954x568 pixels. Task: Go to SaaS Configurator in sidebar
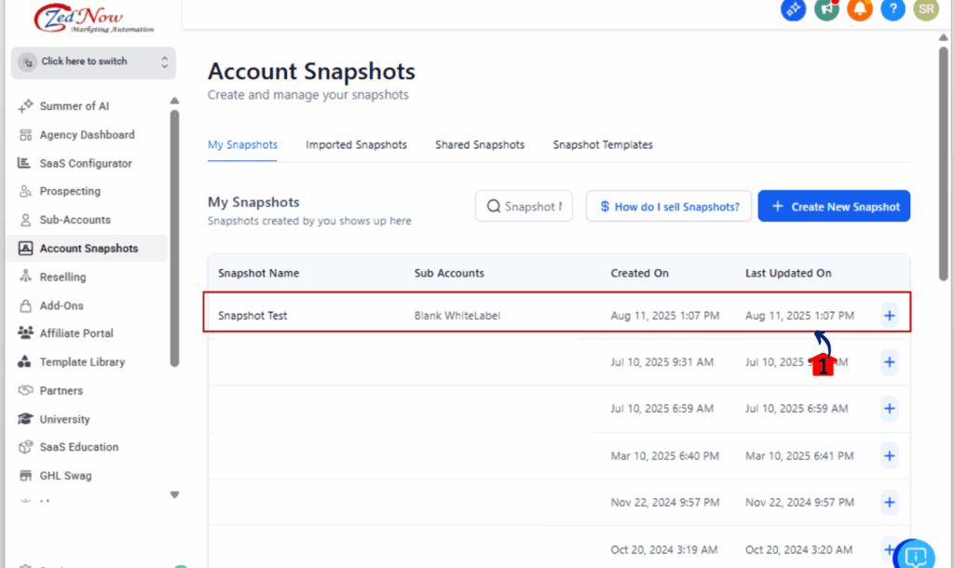pyautogui.click(x=86, y=163)
